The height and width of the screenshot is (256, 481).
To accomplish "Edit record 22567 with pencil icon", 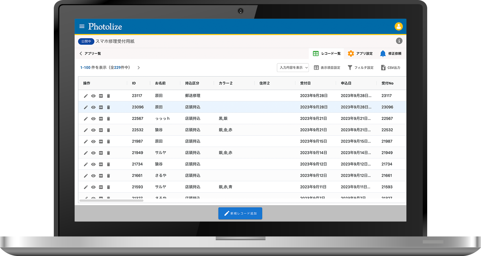I will pos(86,119).
